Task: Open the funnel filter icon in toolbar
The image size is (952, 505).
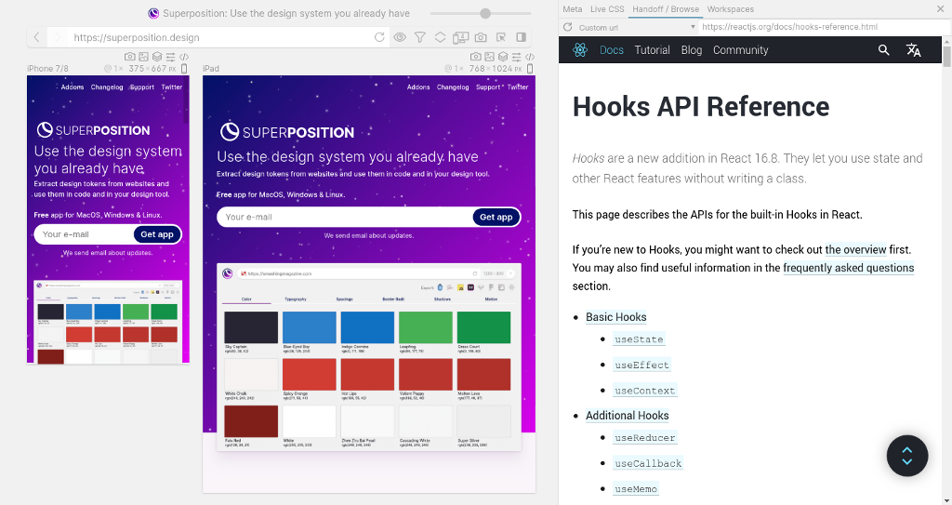Action: [x=419, y=37]
